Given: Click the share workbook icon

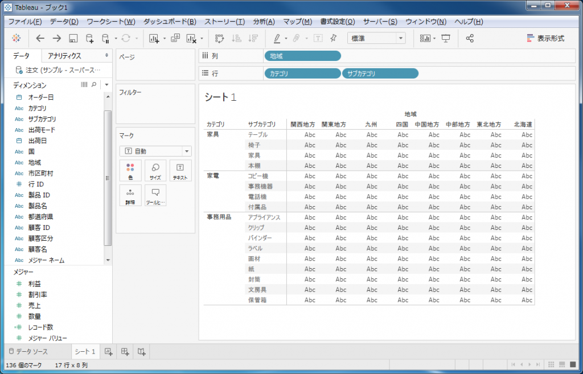Looking at the screenshot, I should click(x=470, y=38).
